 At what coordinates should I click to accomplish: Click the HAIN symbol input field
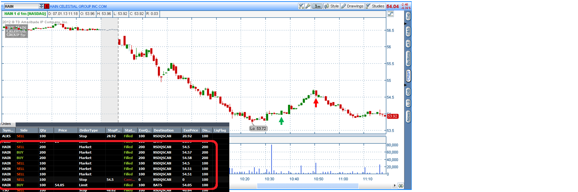[x=22, y=6]
